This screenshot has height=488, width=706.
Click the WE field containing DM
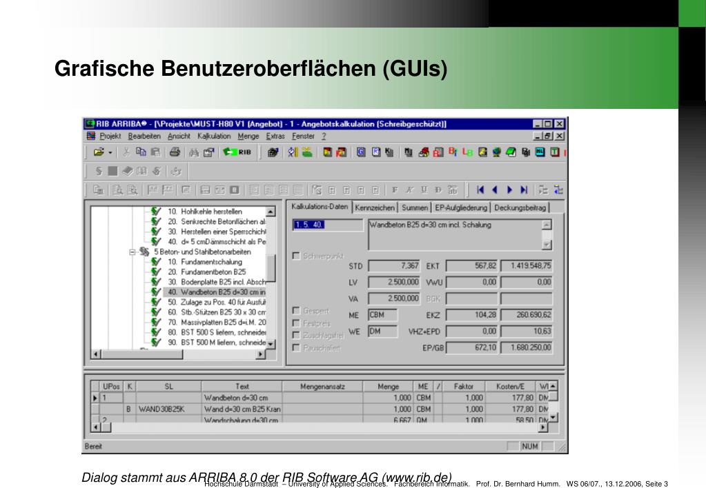click(x=383, y=332)
